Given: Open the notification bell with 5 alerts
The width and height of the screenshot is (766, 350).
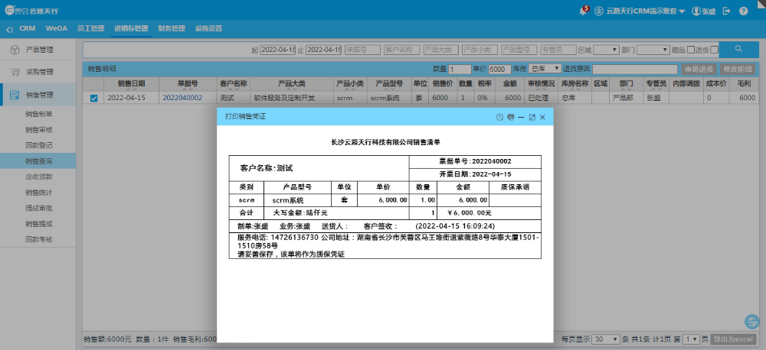Looking at the screenshot, I should tap(583, 11).
